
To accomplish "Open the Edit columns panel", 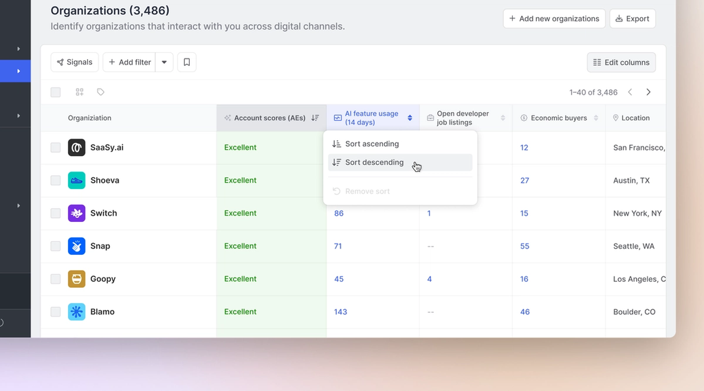I will coord(621,63).
